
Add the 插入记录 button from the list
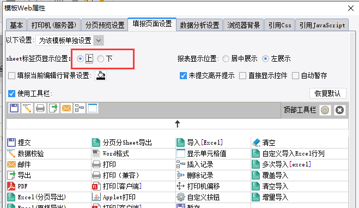[x=195, y=164]
